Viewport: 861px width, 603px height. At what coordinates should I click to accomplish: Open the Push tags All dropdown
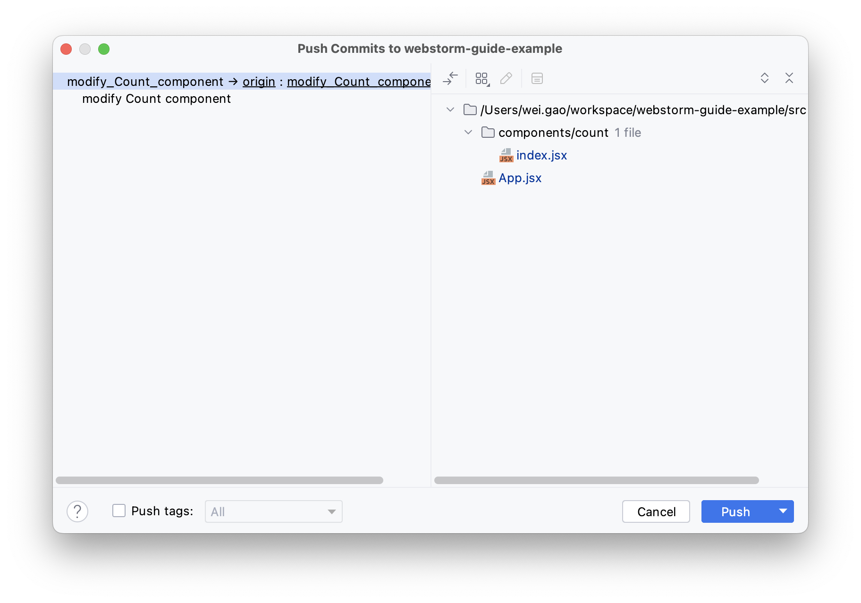coord(274,511)
